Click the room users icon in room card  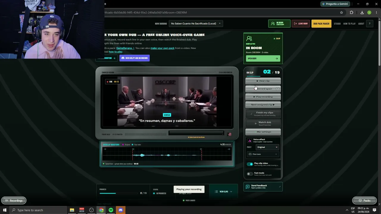(249, 39)
